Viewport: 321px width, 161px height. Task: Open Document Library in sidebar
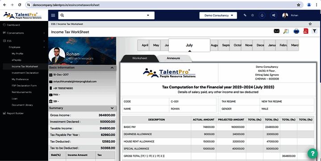pos(22,105)
